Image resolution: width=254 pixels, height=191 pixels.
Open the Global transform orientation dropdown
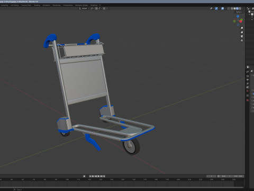[x=84, y=8]
